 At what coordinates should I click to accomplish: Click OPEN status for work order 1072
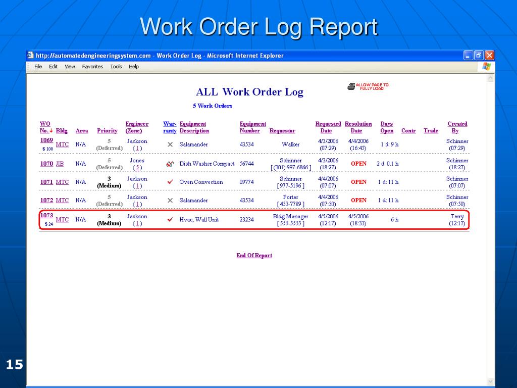tap(359, 200)
